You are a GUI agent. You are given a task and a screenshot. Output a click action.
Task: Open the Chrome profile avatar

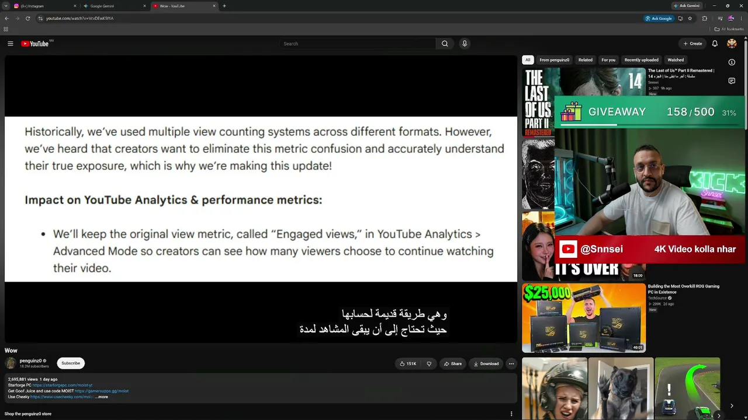(731, 18)
